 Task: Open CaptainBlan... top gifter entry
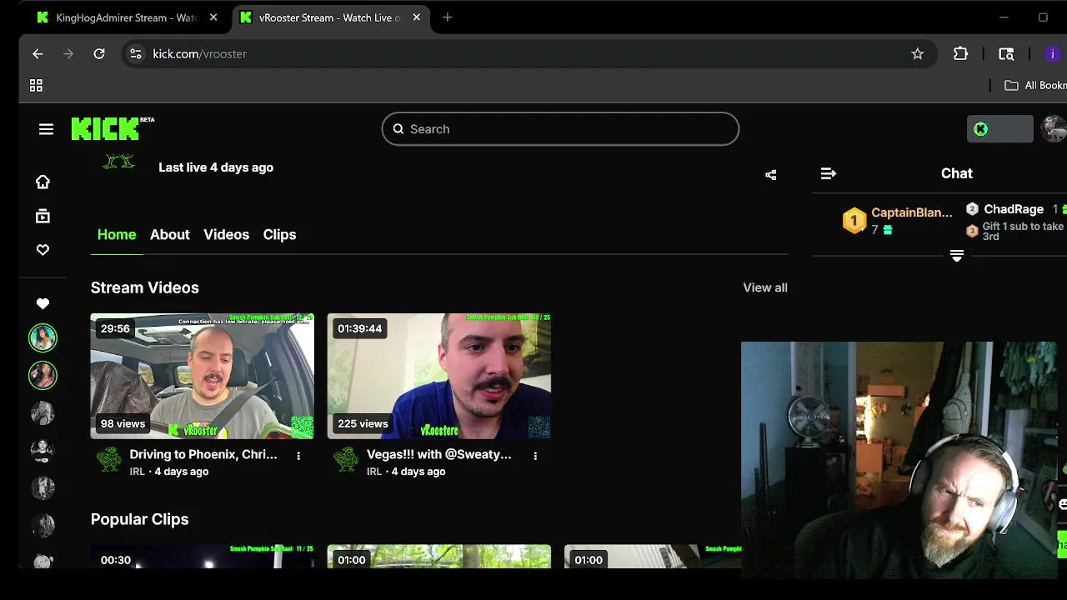897,220
